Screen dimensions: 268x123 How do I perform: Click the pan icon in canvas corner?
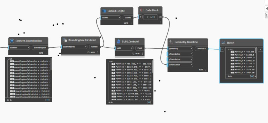[x=267, y=8]
